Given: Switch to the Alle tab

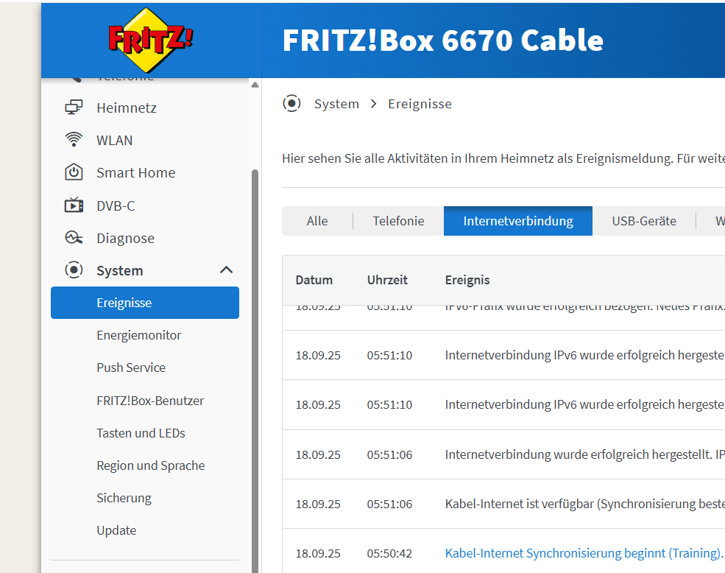Looking at the screenshot, I should click(317, 221).
